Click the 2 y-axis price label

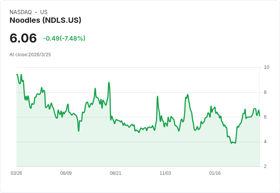265,166
